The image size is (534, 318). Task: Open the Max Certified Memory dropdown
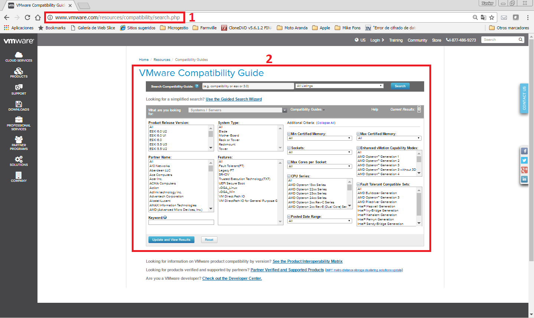coord(389,138)
